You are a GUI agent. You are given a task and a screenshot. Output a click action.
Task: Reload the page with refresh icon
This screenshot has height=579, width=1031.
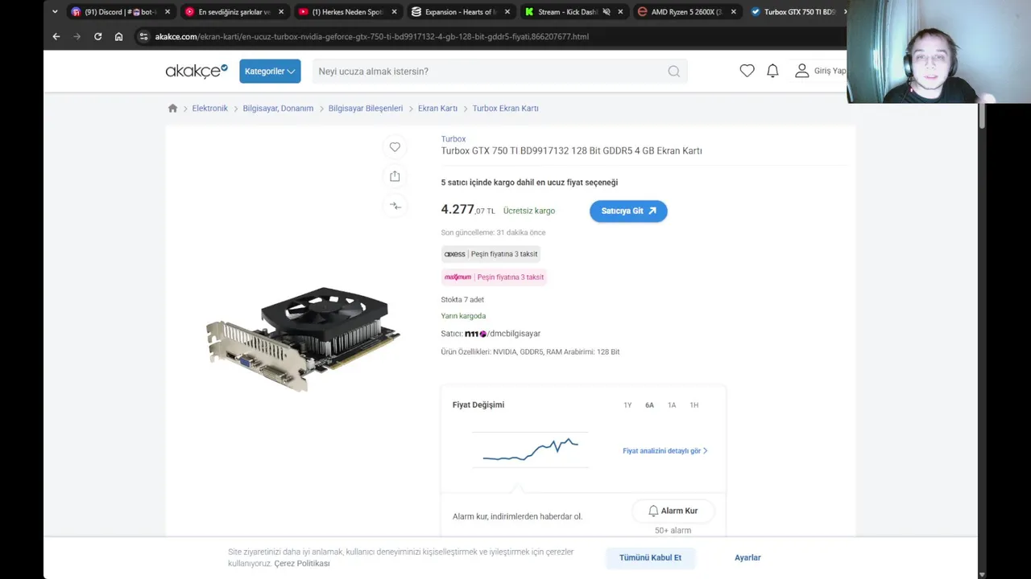[98, 36]
